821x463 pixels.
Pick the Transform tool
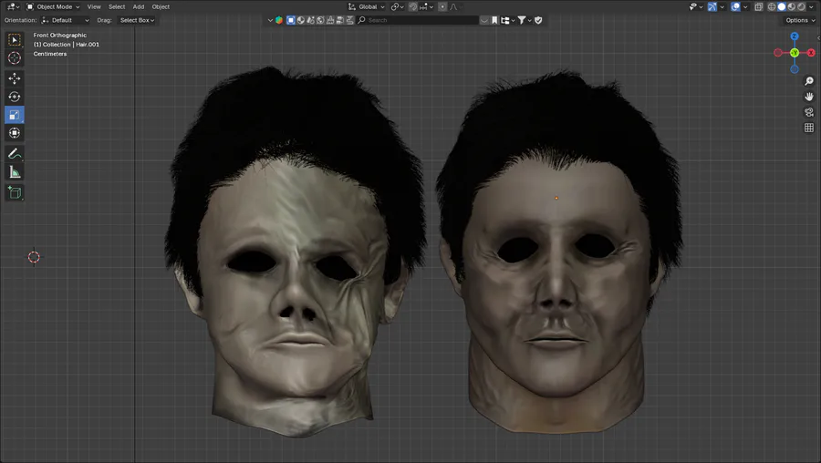(x=14, y=133)
